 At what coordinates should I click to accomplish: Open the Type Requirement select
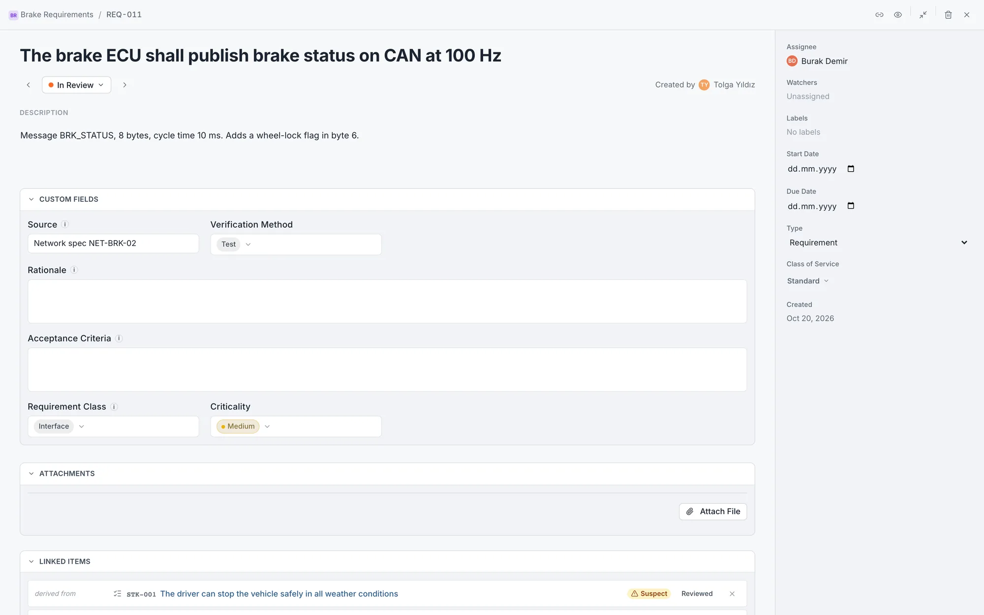click(x=878, y=243)
